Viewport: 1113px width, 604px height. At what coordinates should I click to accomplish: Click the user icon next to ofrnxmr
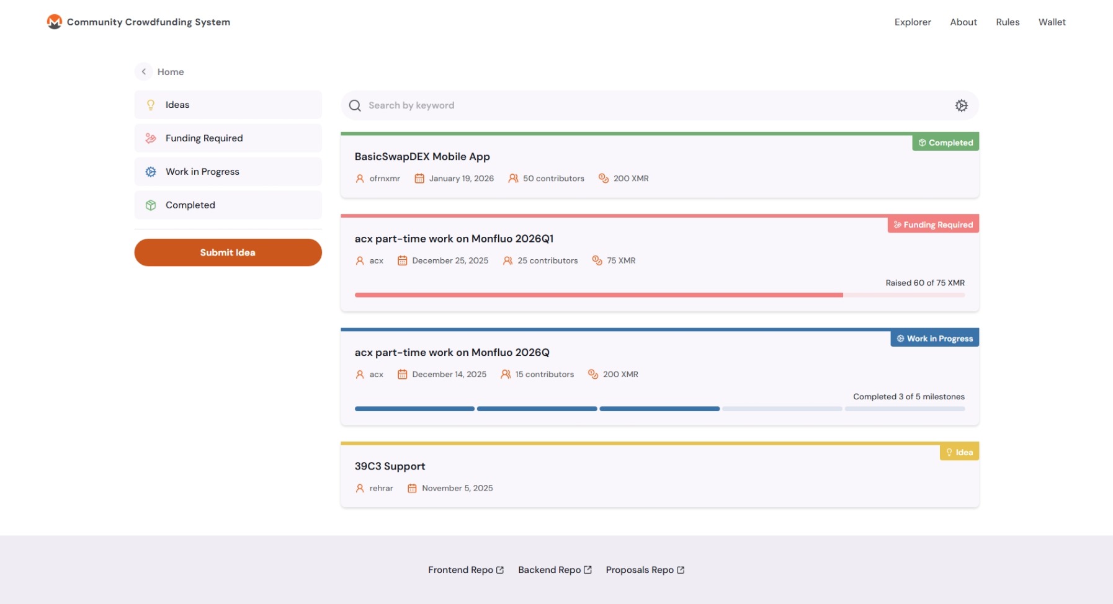(360, 179)
